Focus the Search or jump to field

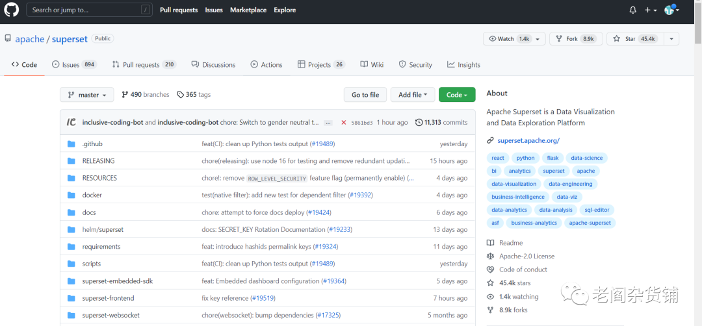pyautogui.click(x=89, y=10)
